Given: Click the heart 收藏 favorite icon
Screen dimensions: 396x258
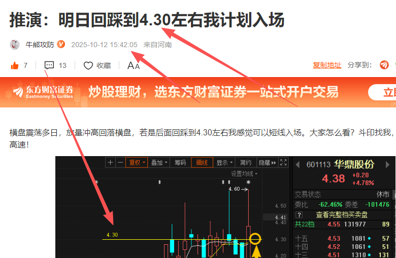Looking at the screenshot, I should click(88, 65).
